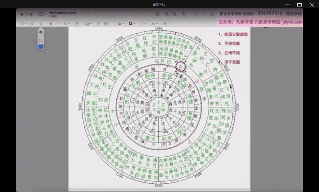This screenshot has width=319, height=192.
Task: Open the text style Aa dropdown
Action: [154, 24]
